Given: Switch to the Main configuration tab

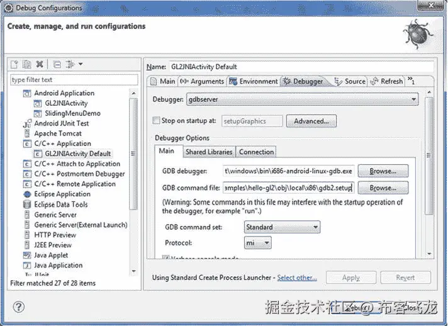Looking at the screenshot, I should click(162, 81).
